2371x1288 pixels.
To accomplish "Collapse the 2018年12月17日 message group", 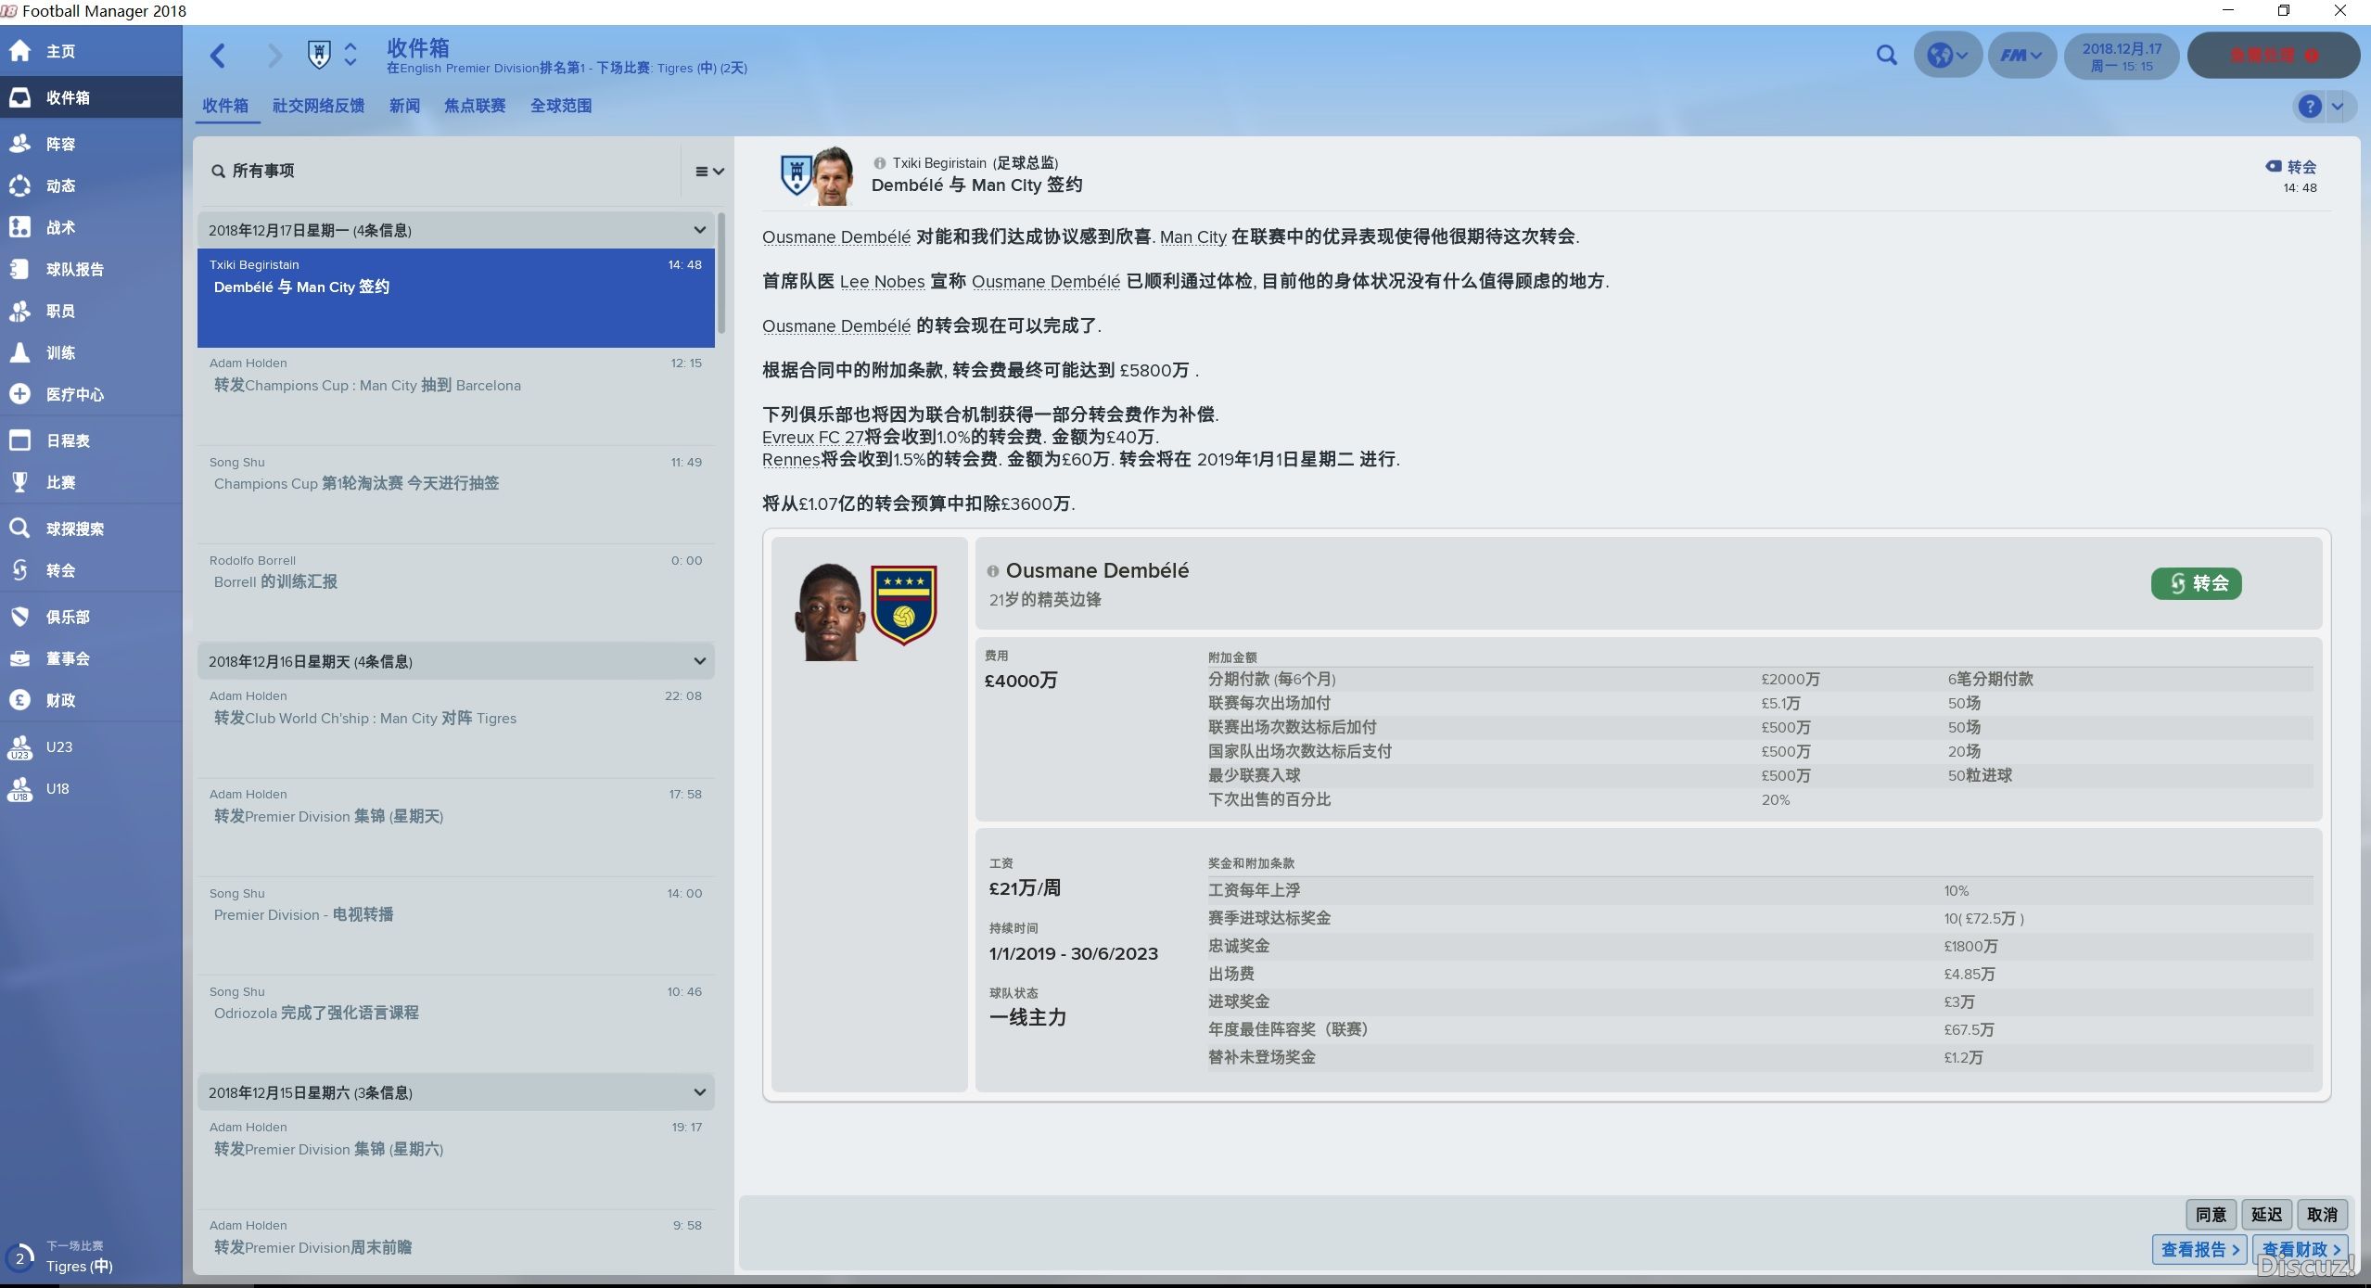I will point(699,230).
